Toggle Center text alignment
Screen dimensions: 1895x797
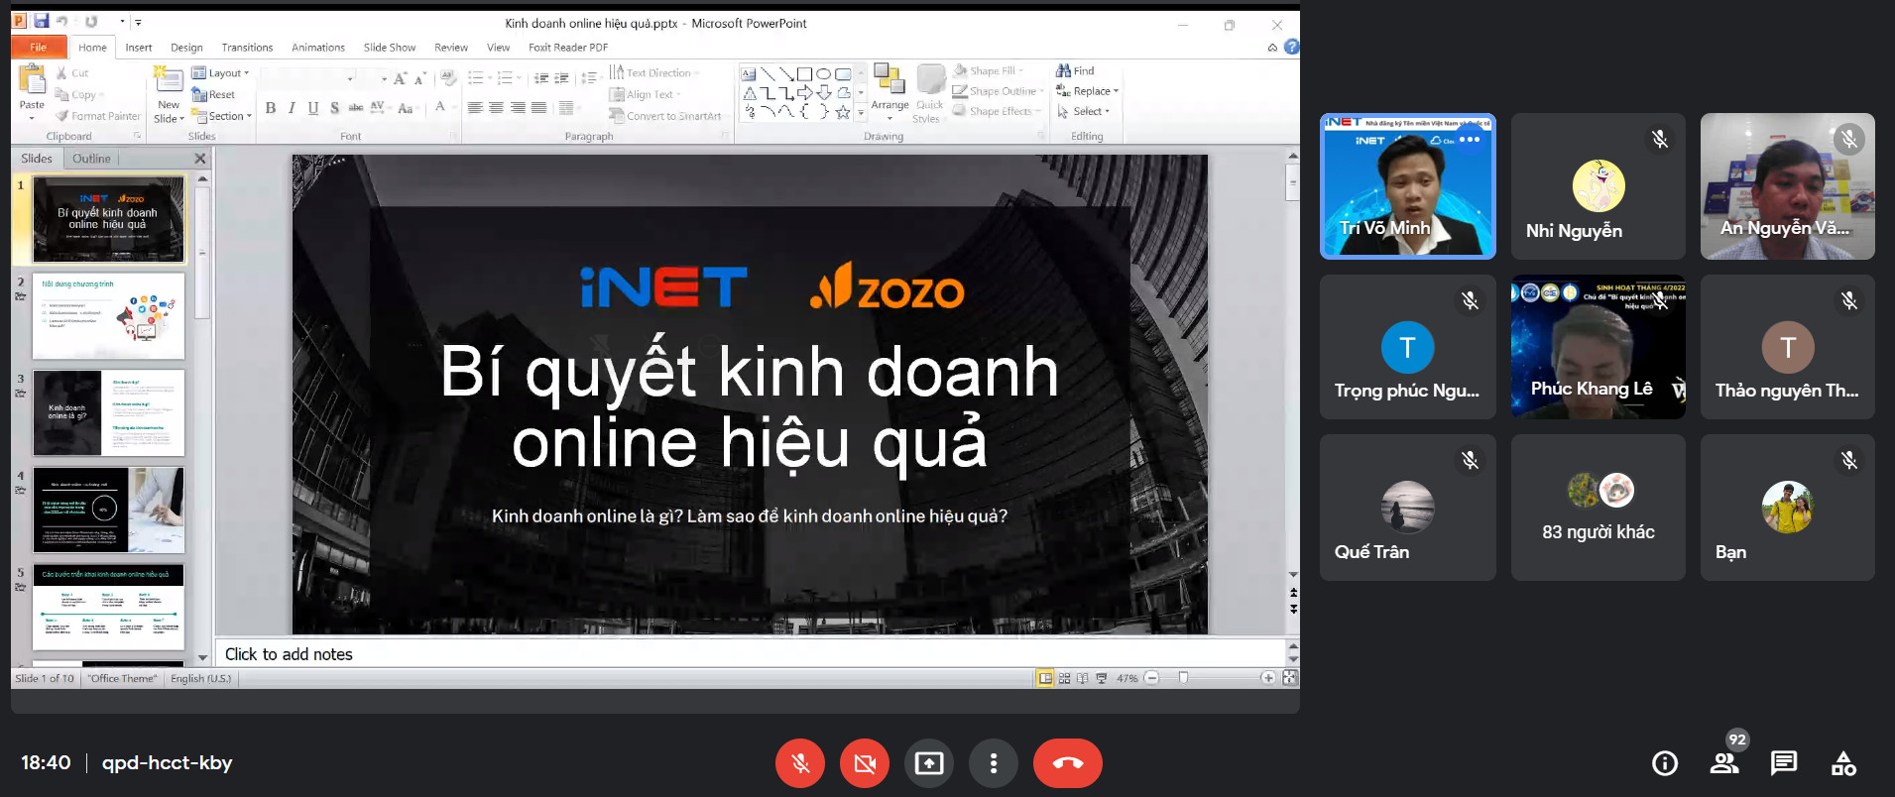click(x=496, y=108)
